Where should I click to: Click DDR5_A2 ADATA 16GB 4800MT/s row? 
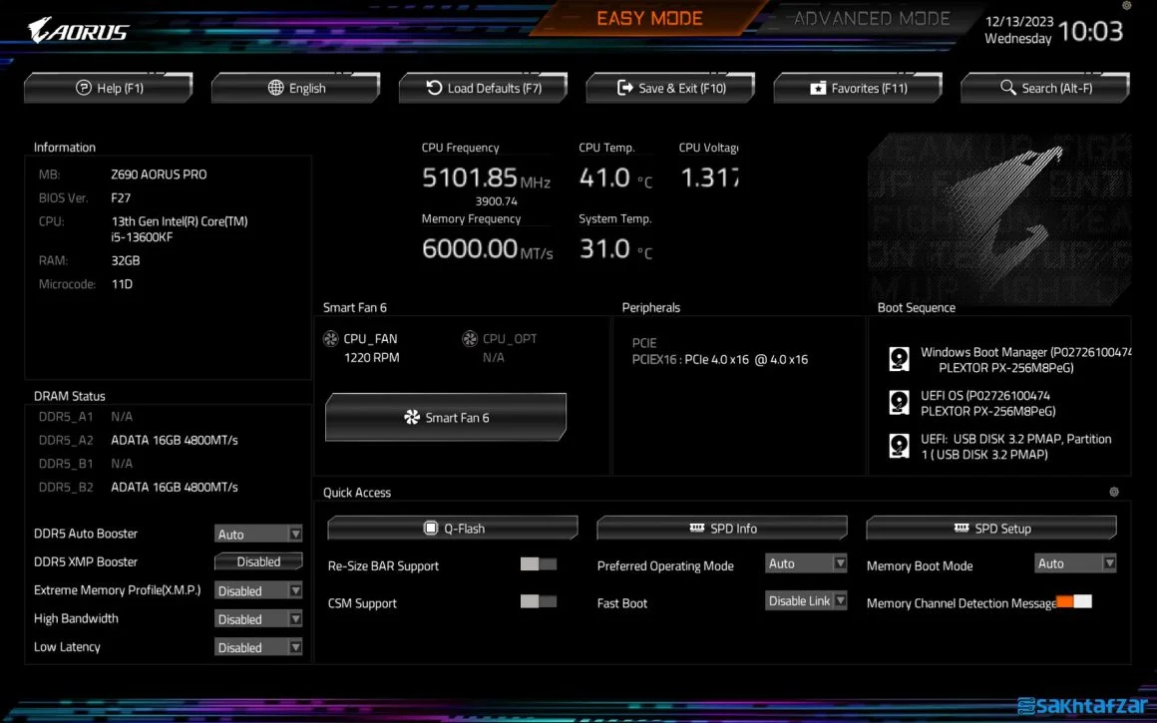(x=138, y=440)
